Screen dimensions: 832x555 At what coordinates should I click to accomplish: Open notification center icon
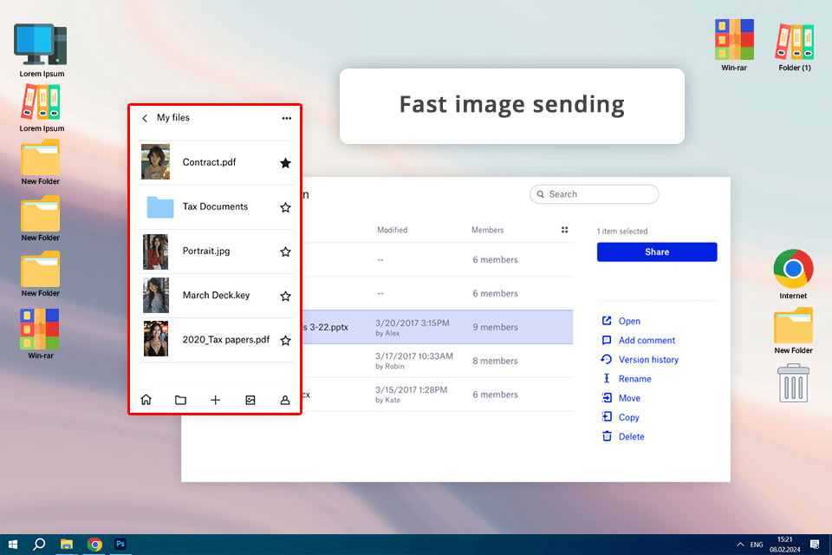815,544
